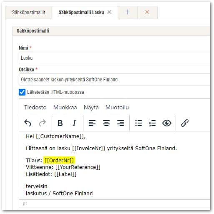Center align the email text
Screen dimensions: 214x214
point(106,123)
